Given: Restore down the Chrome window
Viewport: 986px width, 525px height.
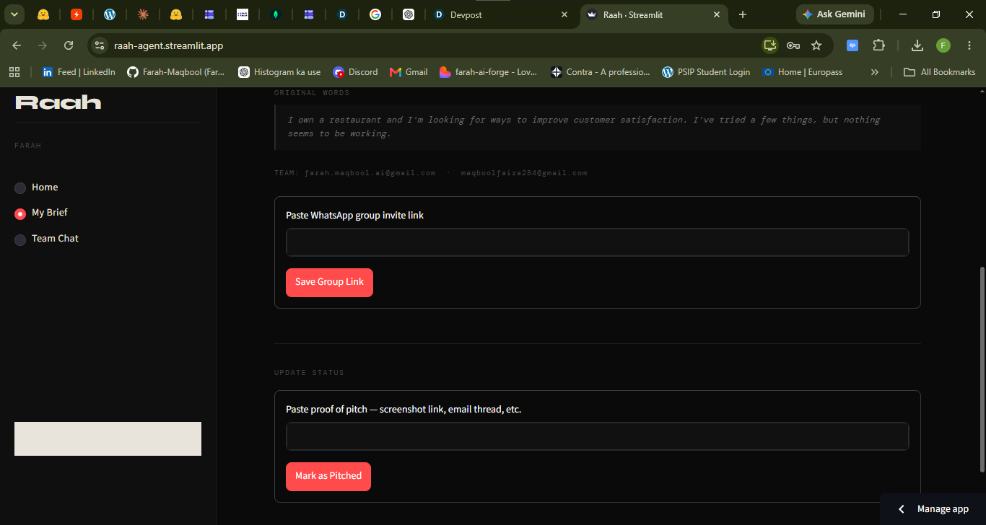Looking at the screenshot, I should 936,14.
